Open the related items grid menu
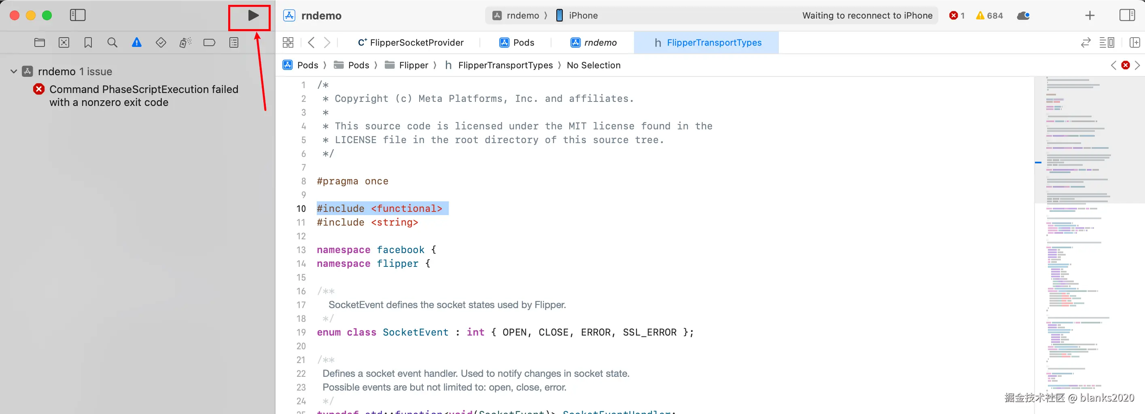1145x414 pixels. (288, 42)
